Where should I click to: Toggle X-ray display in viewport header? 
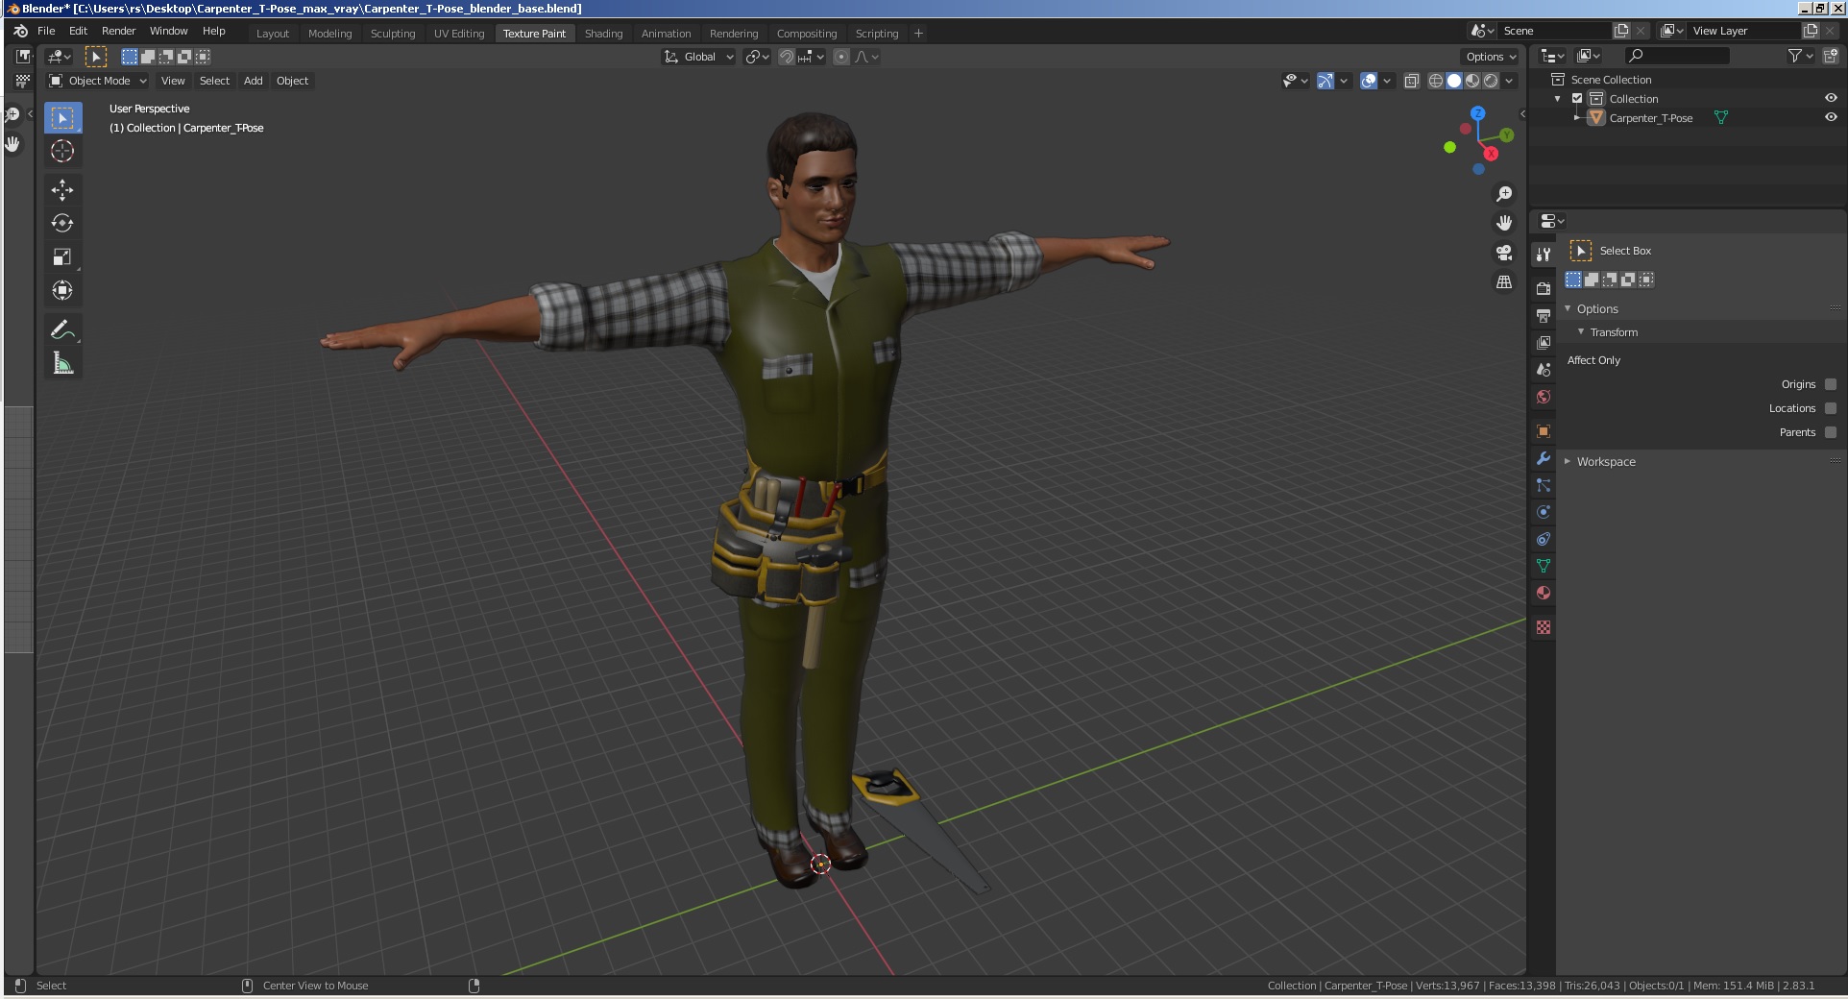click(1411, 82)
